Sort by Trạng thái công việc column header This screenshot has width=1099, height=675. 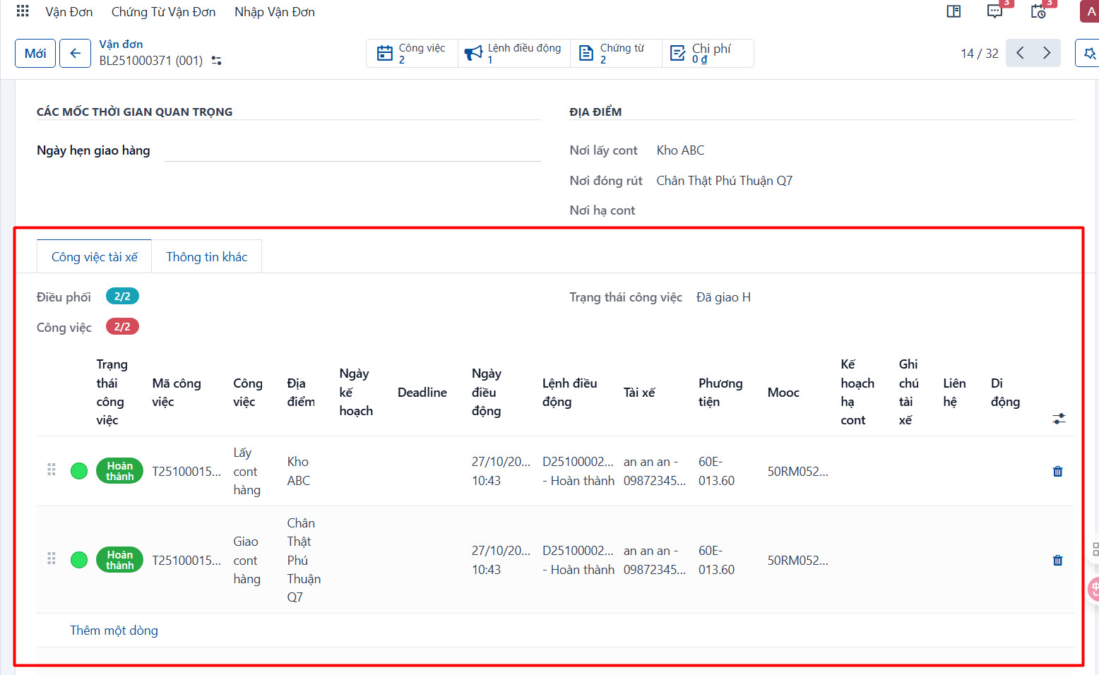tap(112, 393)
